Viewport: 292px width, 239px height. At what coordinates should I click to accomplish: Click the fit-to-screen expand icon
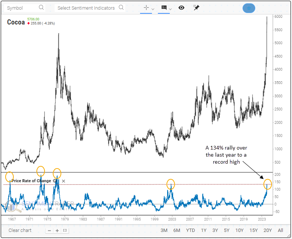coord(65,230)
